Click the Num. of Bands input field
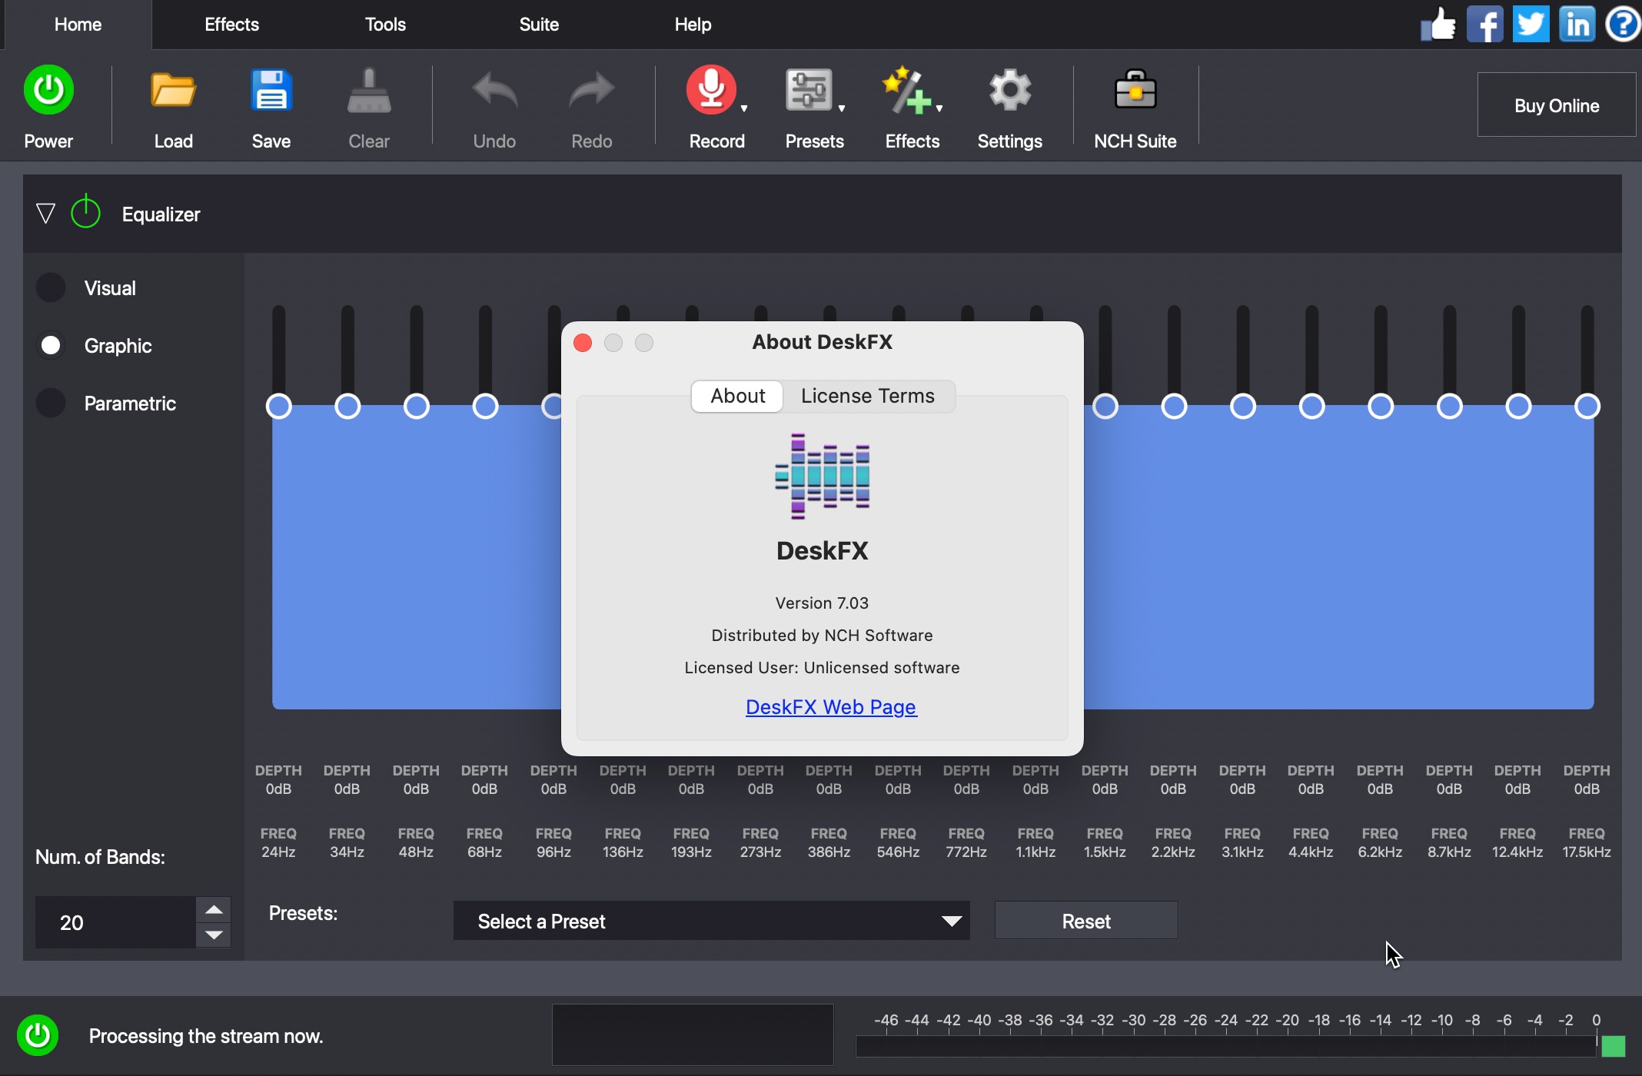 point(115,922)
